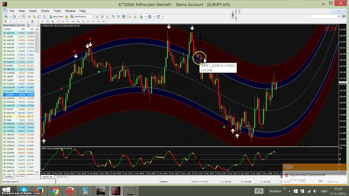Open the View menu

[22, 11]
